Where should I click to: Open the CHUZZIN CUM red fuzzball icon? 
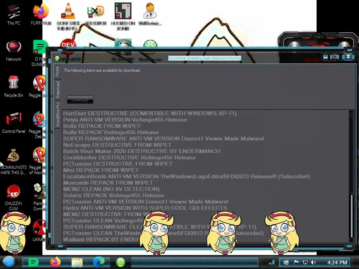click(14, 197)
